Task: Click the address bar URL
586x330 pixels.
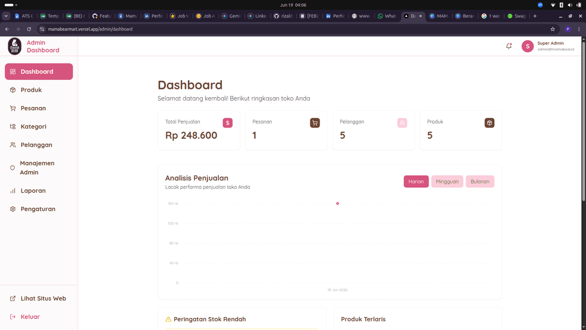Action: (x=90, y=29)
